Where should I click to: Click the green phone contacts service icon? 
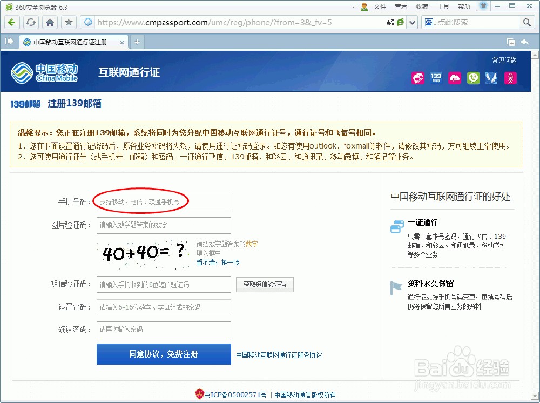[473, 78]
